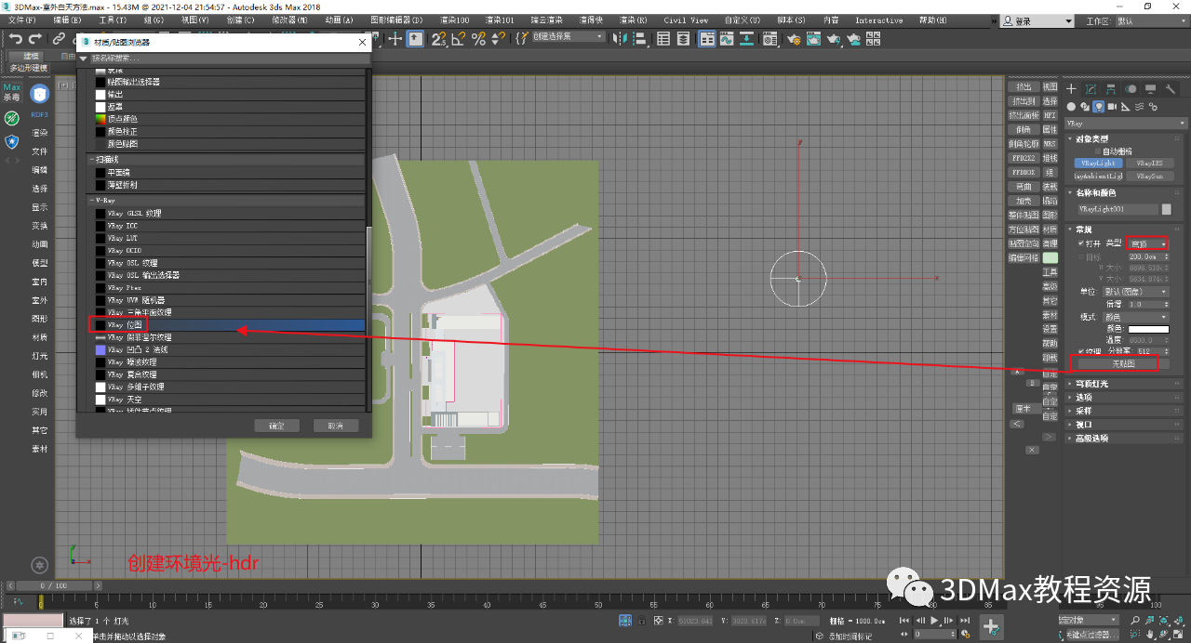Click the Go to End playback icon

(x=964, y=620)
